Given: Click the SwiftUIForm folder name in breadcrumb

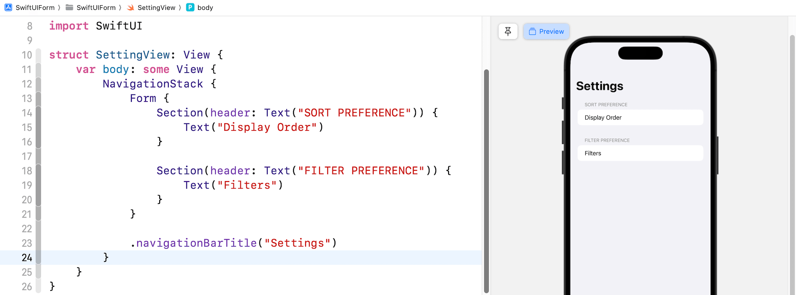Looking at the screenshot, I should coord(96,7).
